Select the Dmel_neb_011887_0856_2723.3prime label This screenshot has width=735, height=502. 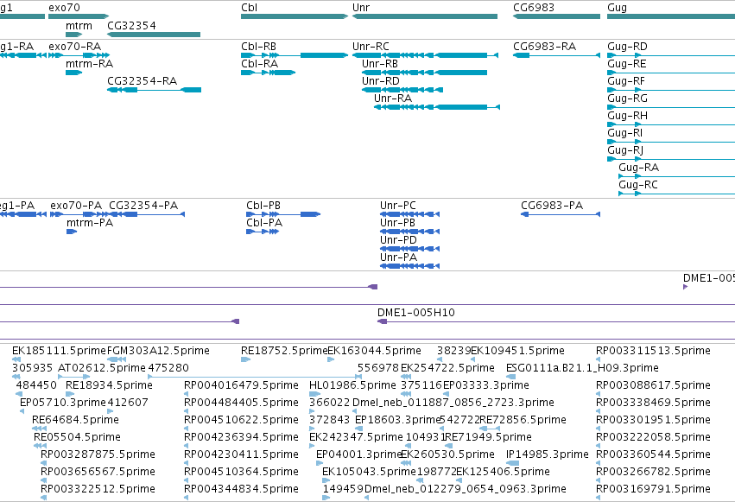(453, 403)
